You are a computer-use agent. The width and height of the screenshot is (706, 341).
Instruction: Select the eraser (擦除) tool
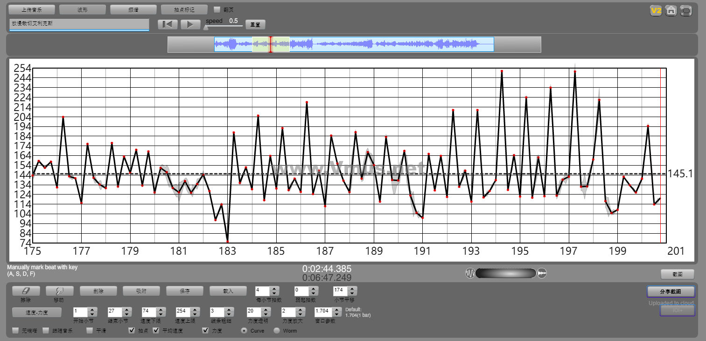[x=25, y=291]
